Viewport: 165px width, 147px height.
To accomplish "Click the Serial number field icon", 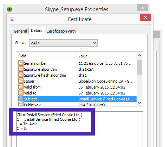I will click(x=21, y=63).
